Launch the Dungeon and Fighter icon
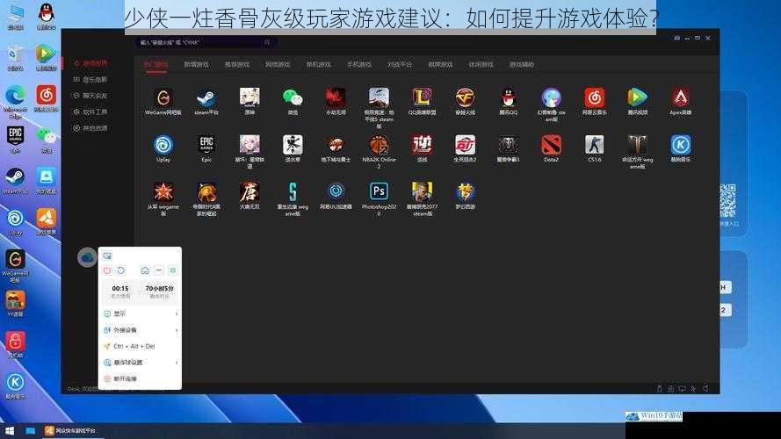This screenshot has height=439, width=781. 336,145
